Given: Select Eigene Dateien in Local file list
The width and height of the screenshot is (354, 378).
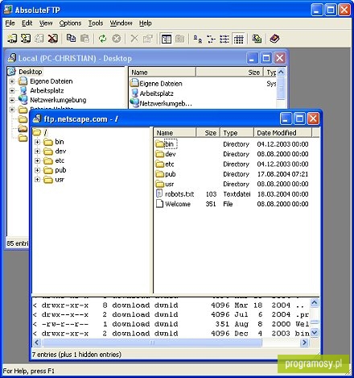Looking at the screenshot, I should click(x=161, y=84).
